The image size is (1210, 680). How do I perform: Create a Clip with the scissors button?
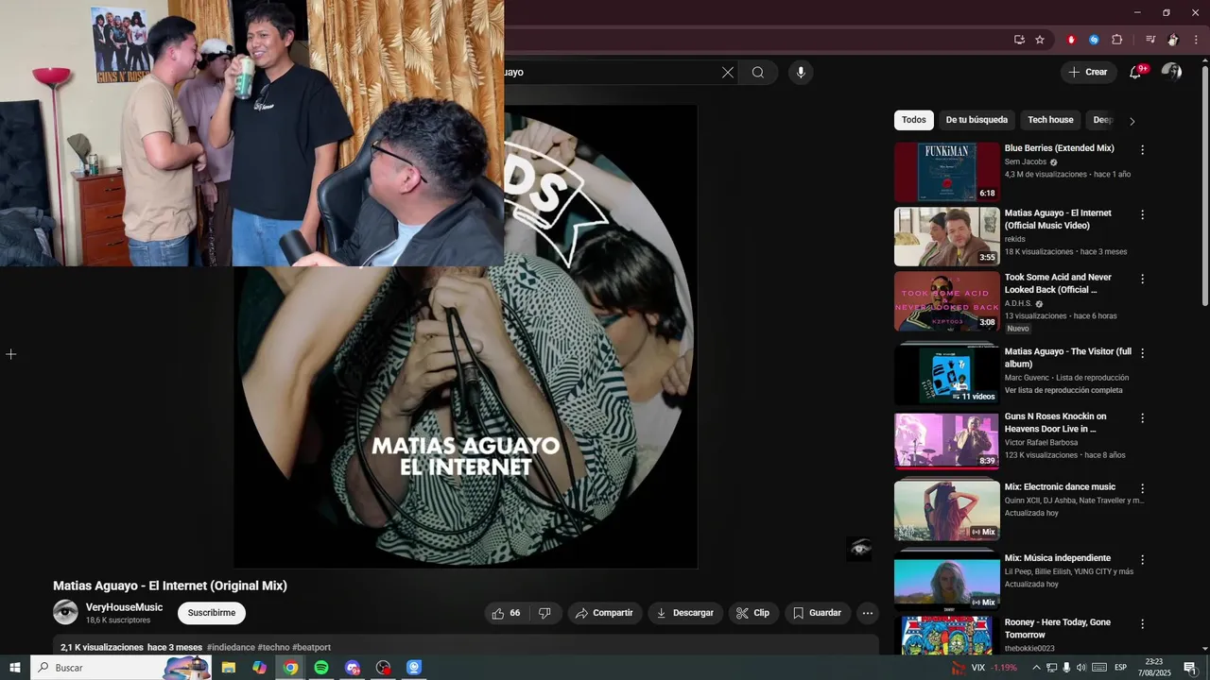point(753,613)
